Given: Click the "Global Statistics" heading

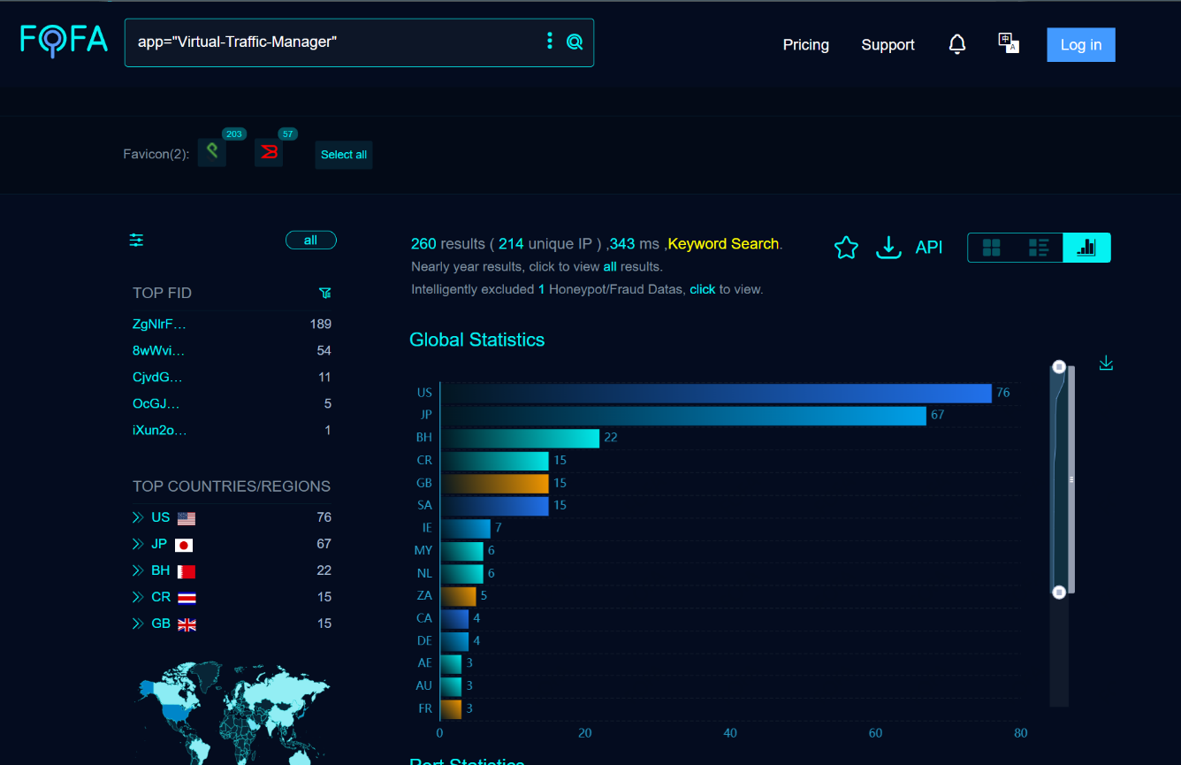Looking at the screenshot, I should tap(477, 340).
